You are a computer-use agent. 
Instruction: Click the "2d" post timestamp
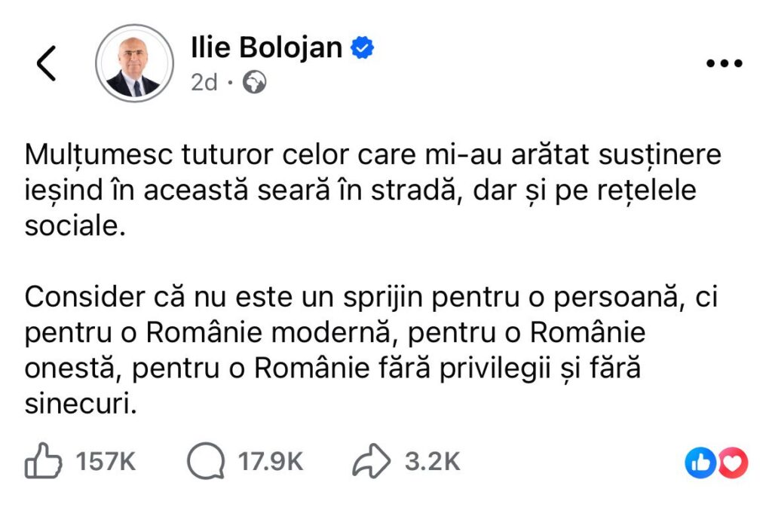204,82
